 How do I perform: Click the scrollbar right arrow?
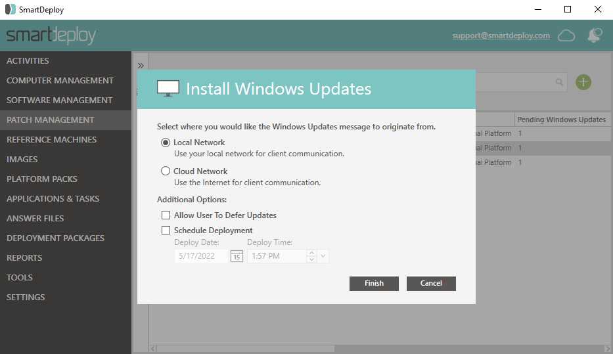[x=607, y=349]
